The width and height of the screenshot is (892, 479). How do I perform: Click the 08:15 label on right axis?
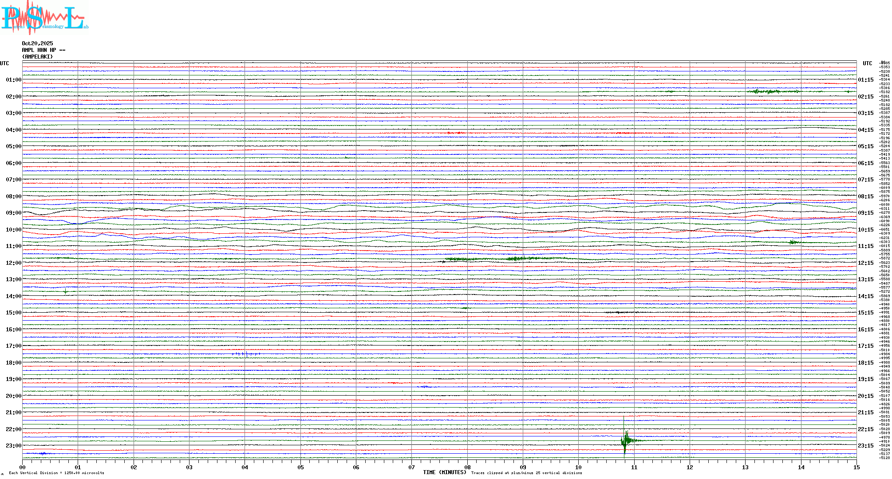point(865,196)
